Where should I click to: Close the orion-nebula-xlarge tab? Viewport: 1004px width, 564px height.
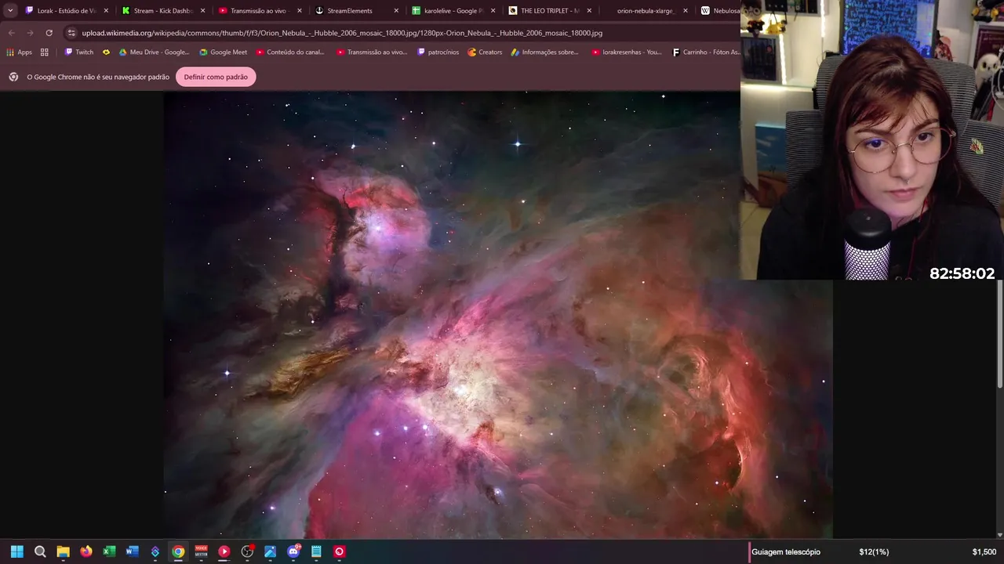686,11
